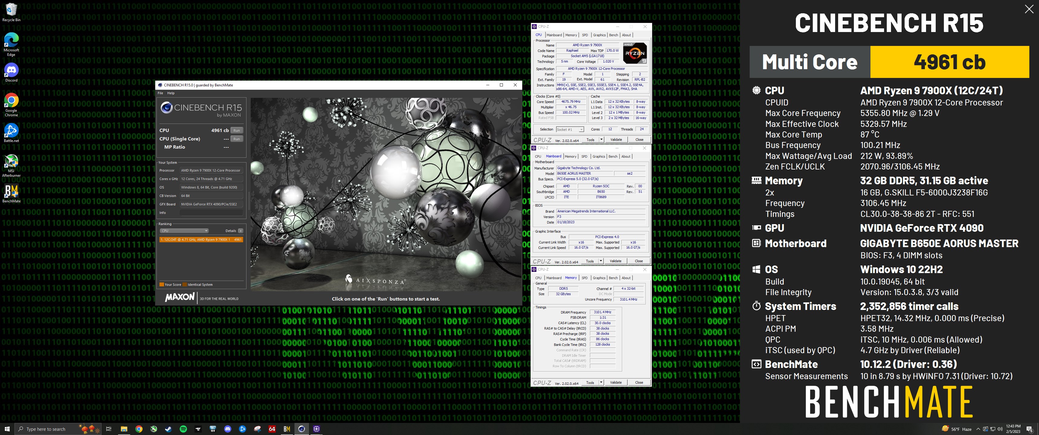The image size is (1039, 435).
Task: Click the BenchMate BM taskbar icon
Action: click(x=287, y=429)
